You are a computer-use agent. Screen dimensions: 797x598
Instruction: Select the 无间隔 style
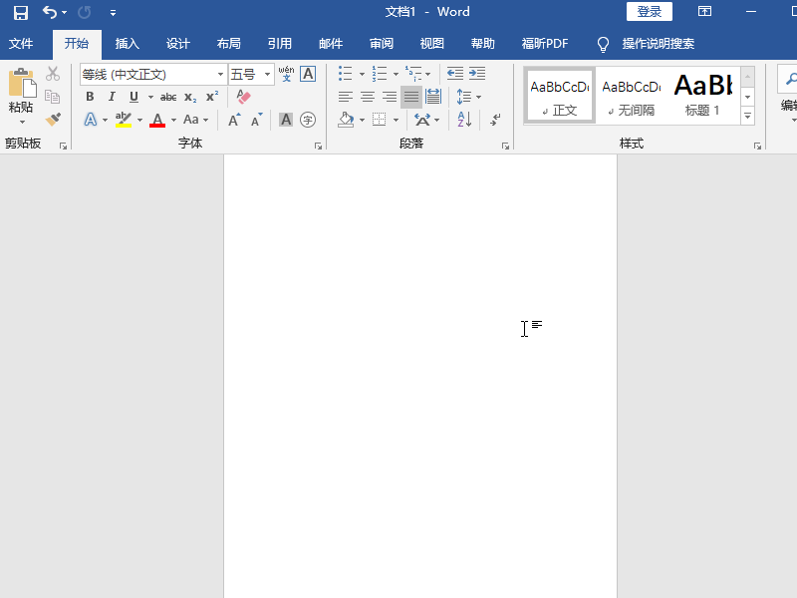(x=632, y=96)
